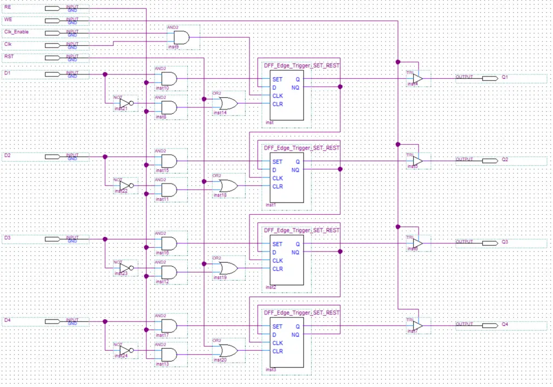Select the Clk_Enable input pin symbol

tap(52, 33)
